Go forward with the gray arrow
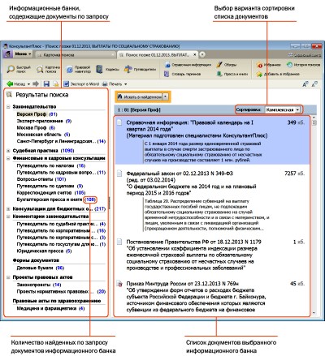The image size is (325, 356). point(36,84)
